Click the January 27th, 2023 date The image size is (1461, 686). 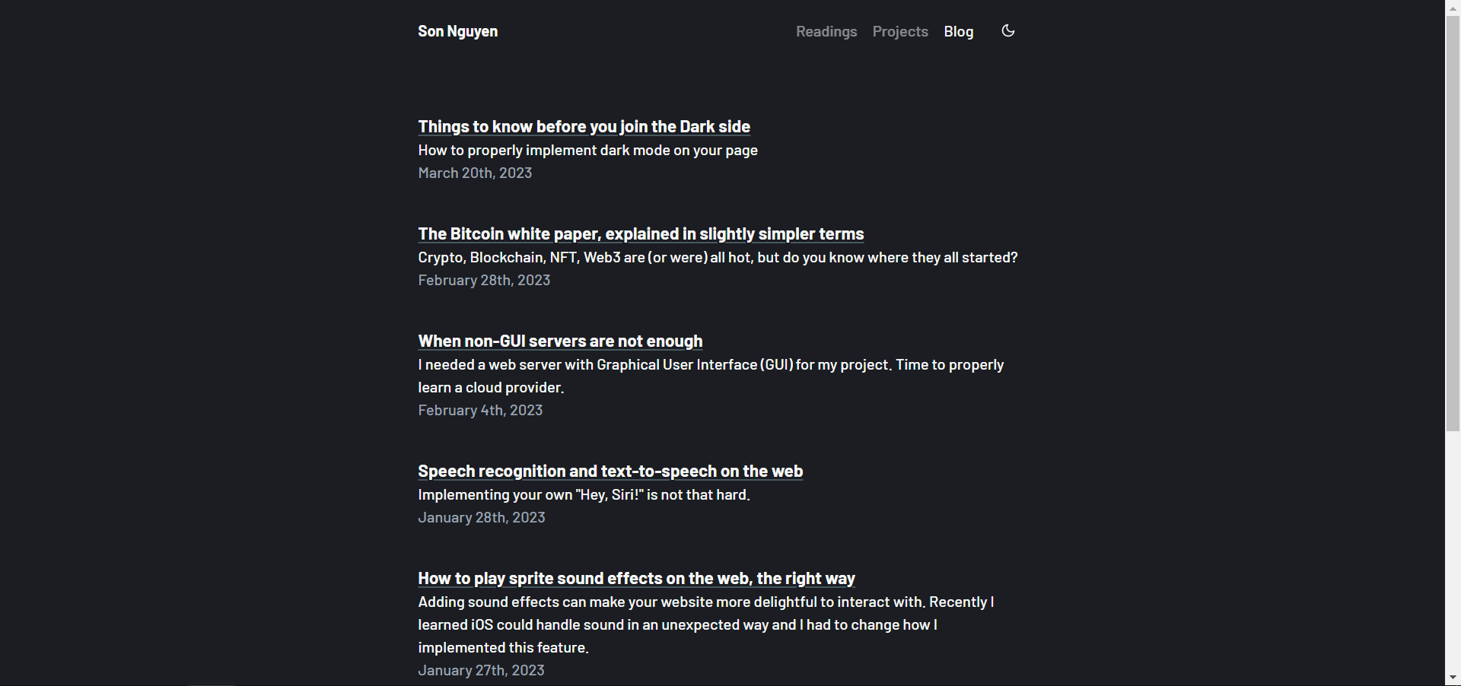pos(481,671)
